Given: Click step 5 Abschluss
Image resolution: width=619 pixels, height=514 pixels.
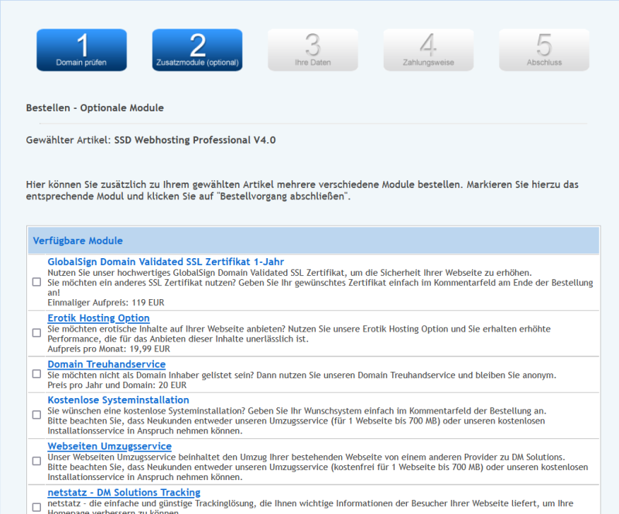Looking at the screenshot, I should 544,49.
